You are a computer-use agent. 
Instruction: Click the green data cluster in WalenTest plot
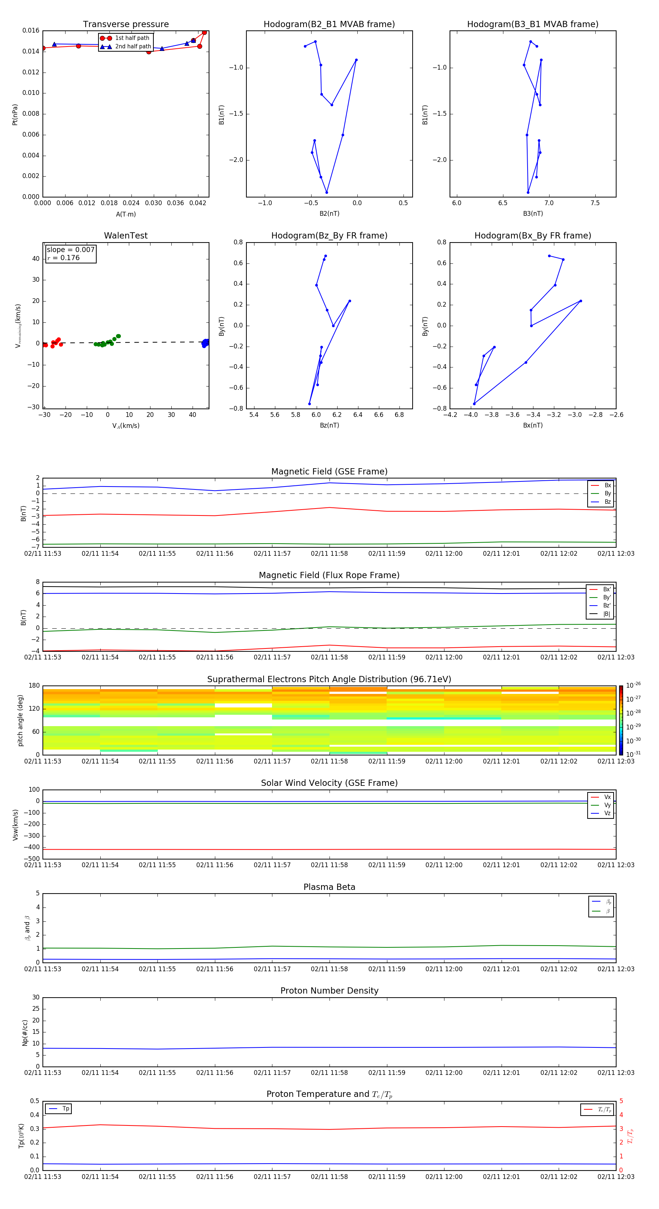coord(107,341)
